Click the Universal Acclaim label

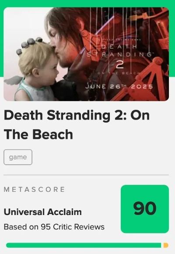click(x=43, y=212)
